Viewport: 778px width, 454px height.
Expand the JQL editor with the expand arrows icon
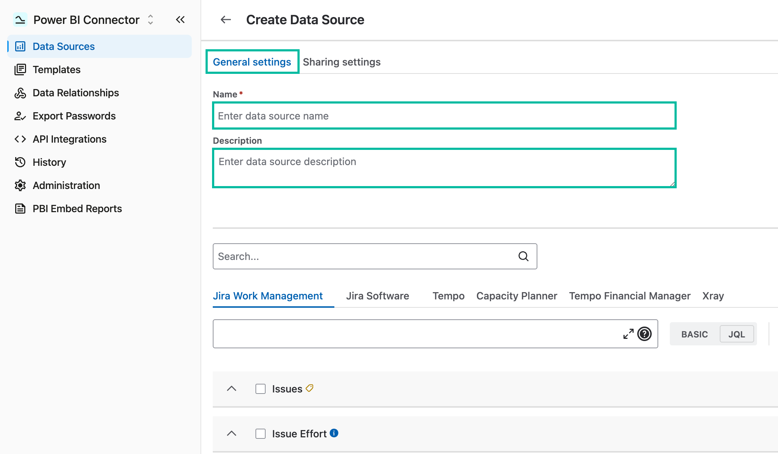[x=629, y=334]
